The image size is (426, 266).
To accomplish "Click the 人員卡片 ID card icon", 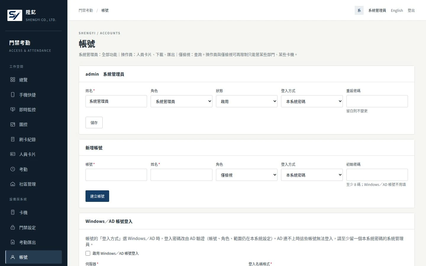I will point(13,154).
